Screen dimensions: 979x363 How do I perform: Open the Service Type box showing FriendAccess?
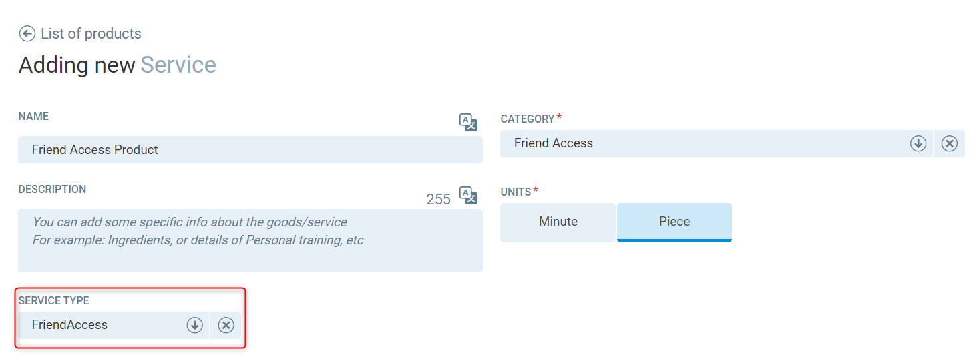click(100, 325)
